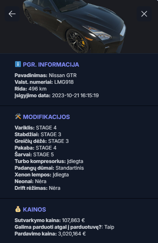Click the back arrow button
This screenshot has width=158, height=243.
tap(12, 14)
